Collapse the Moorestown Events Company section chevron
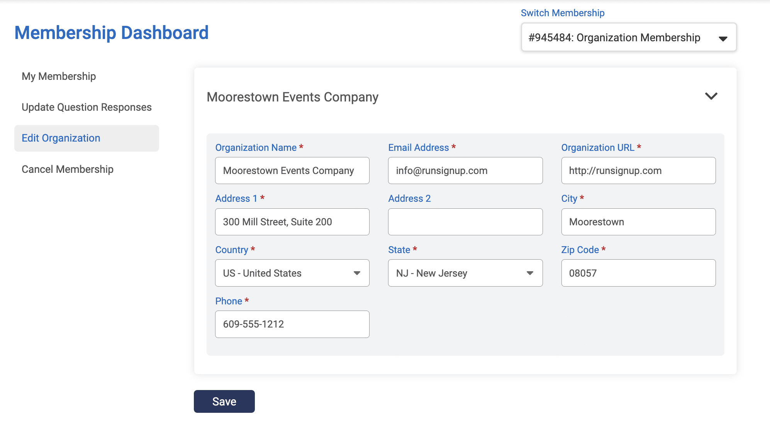Image resolution: width=770 pixels, height=429 pixels. click(x=711, y=96)
